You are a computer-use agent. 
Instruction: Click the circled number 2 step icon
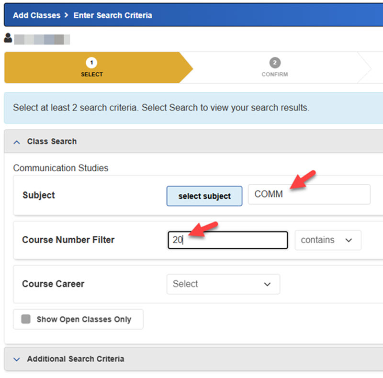click(x=275, y=62)
